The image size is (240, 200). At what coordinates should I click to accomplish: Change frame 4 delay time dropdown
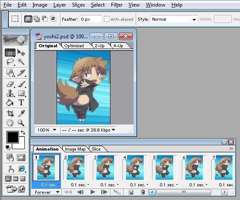click(x=139, y=185)
